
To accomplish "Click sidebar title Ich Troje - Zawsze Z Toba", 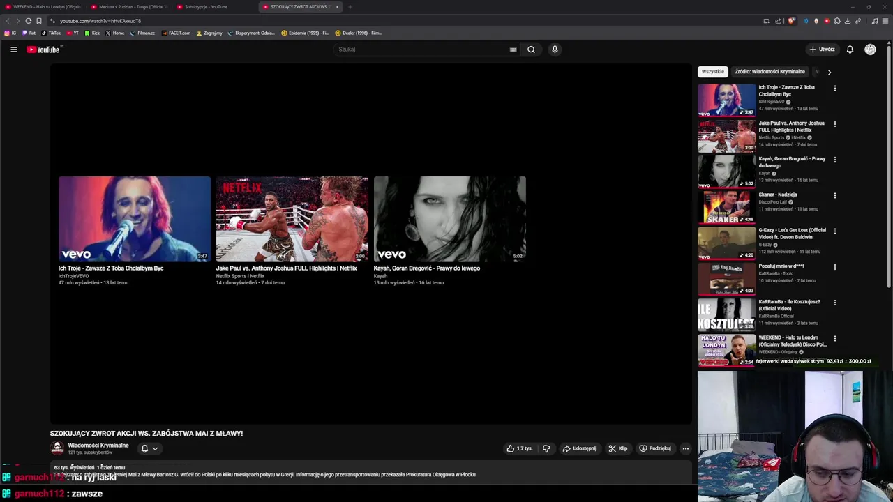I will 786,91.
